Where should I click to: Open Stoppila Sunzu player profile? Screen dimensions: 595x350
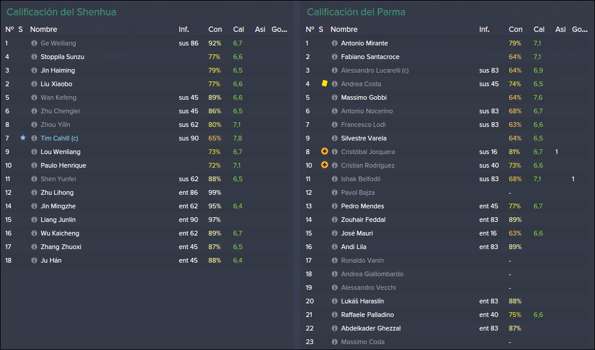tap(63, 57)
